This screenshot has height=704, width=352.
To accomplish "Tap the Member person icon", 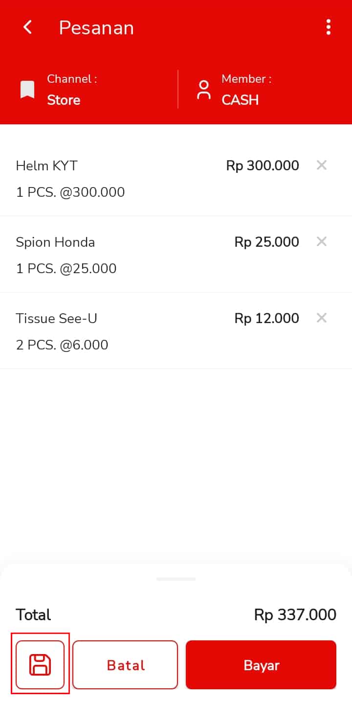I will tap(203, 90).
